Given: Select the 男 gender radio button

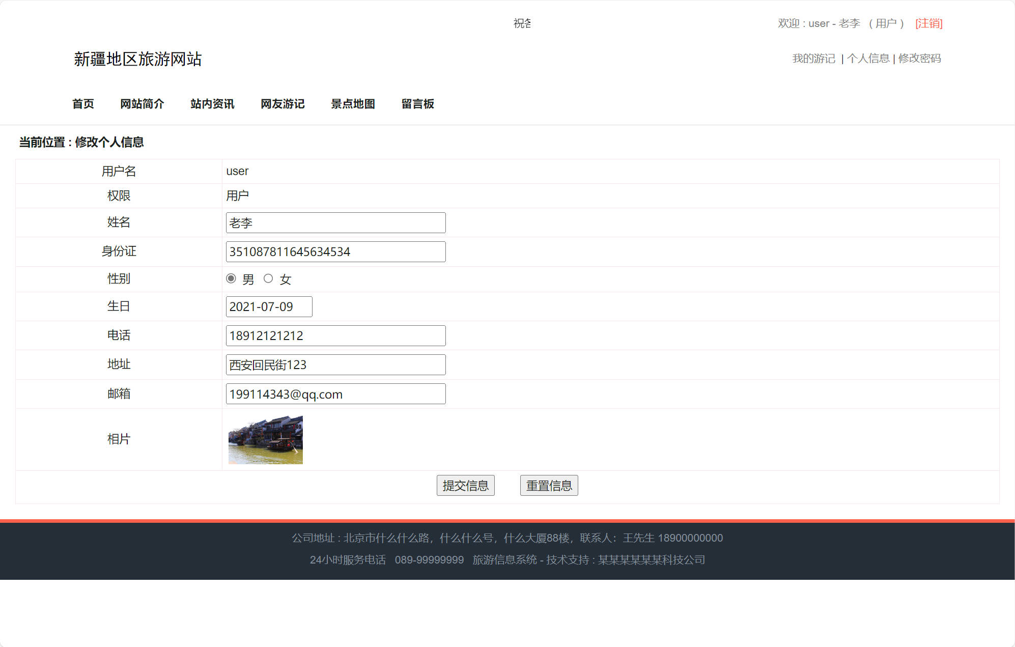Looking at the screenshot, I should (x=232, y=278).
